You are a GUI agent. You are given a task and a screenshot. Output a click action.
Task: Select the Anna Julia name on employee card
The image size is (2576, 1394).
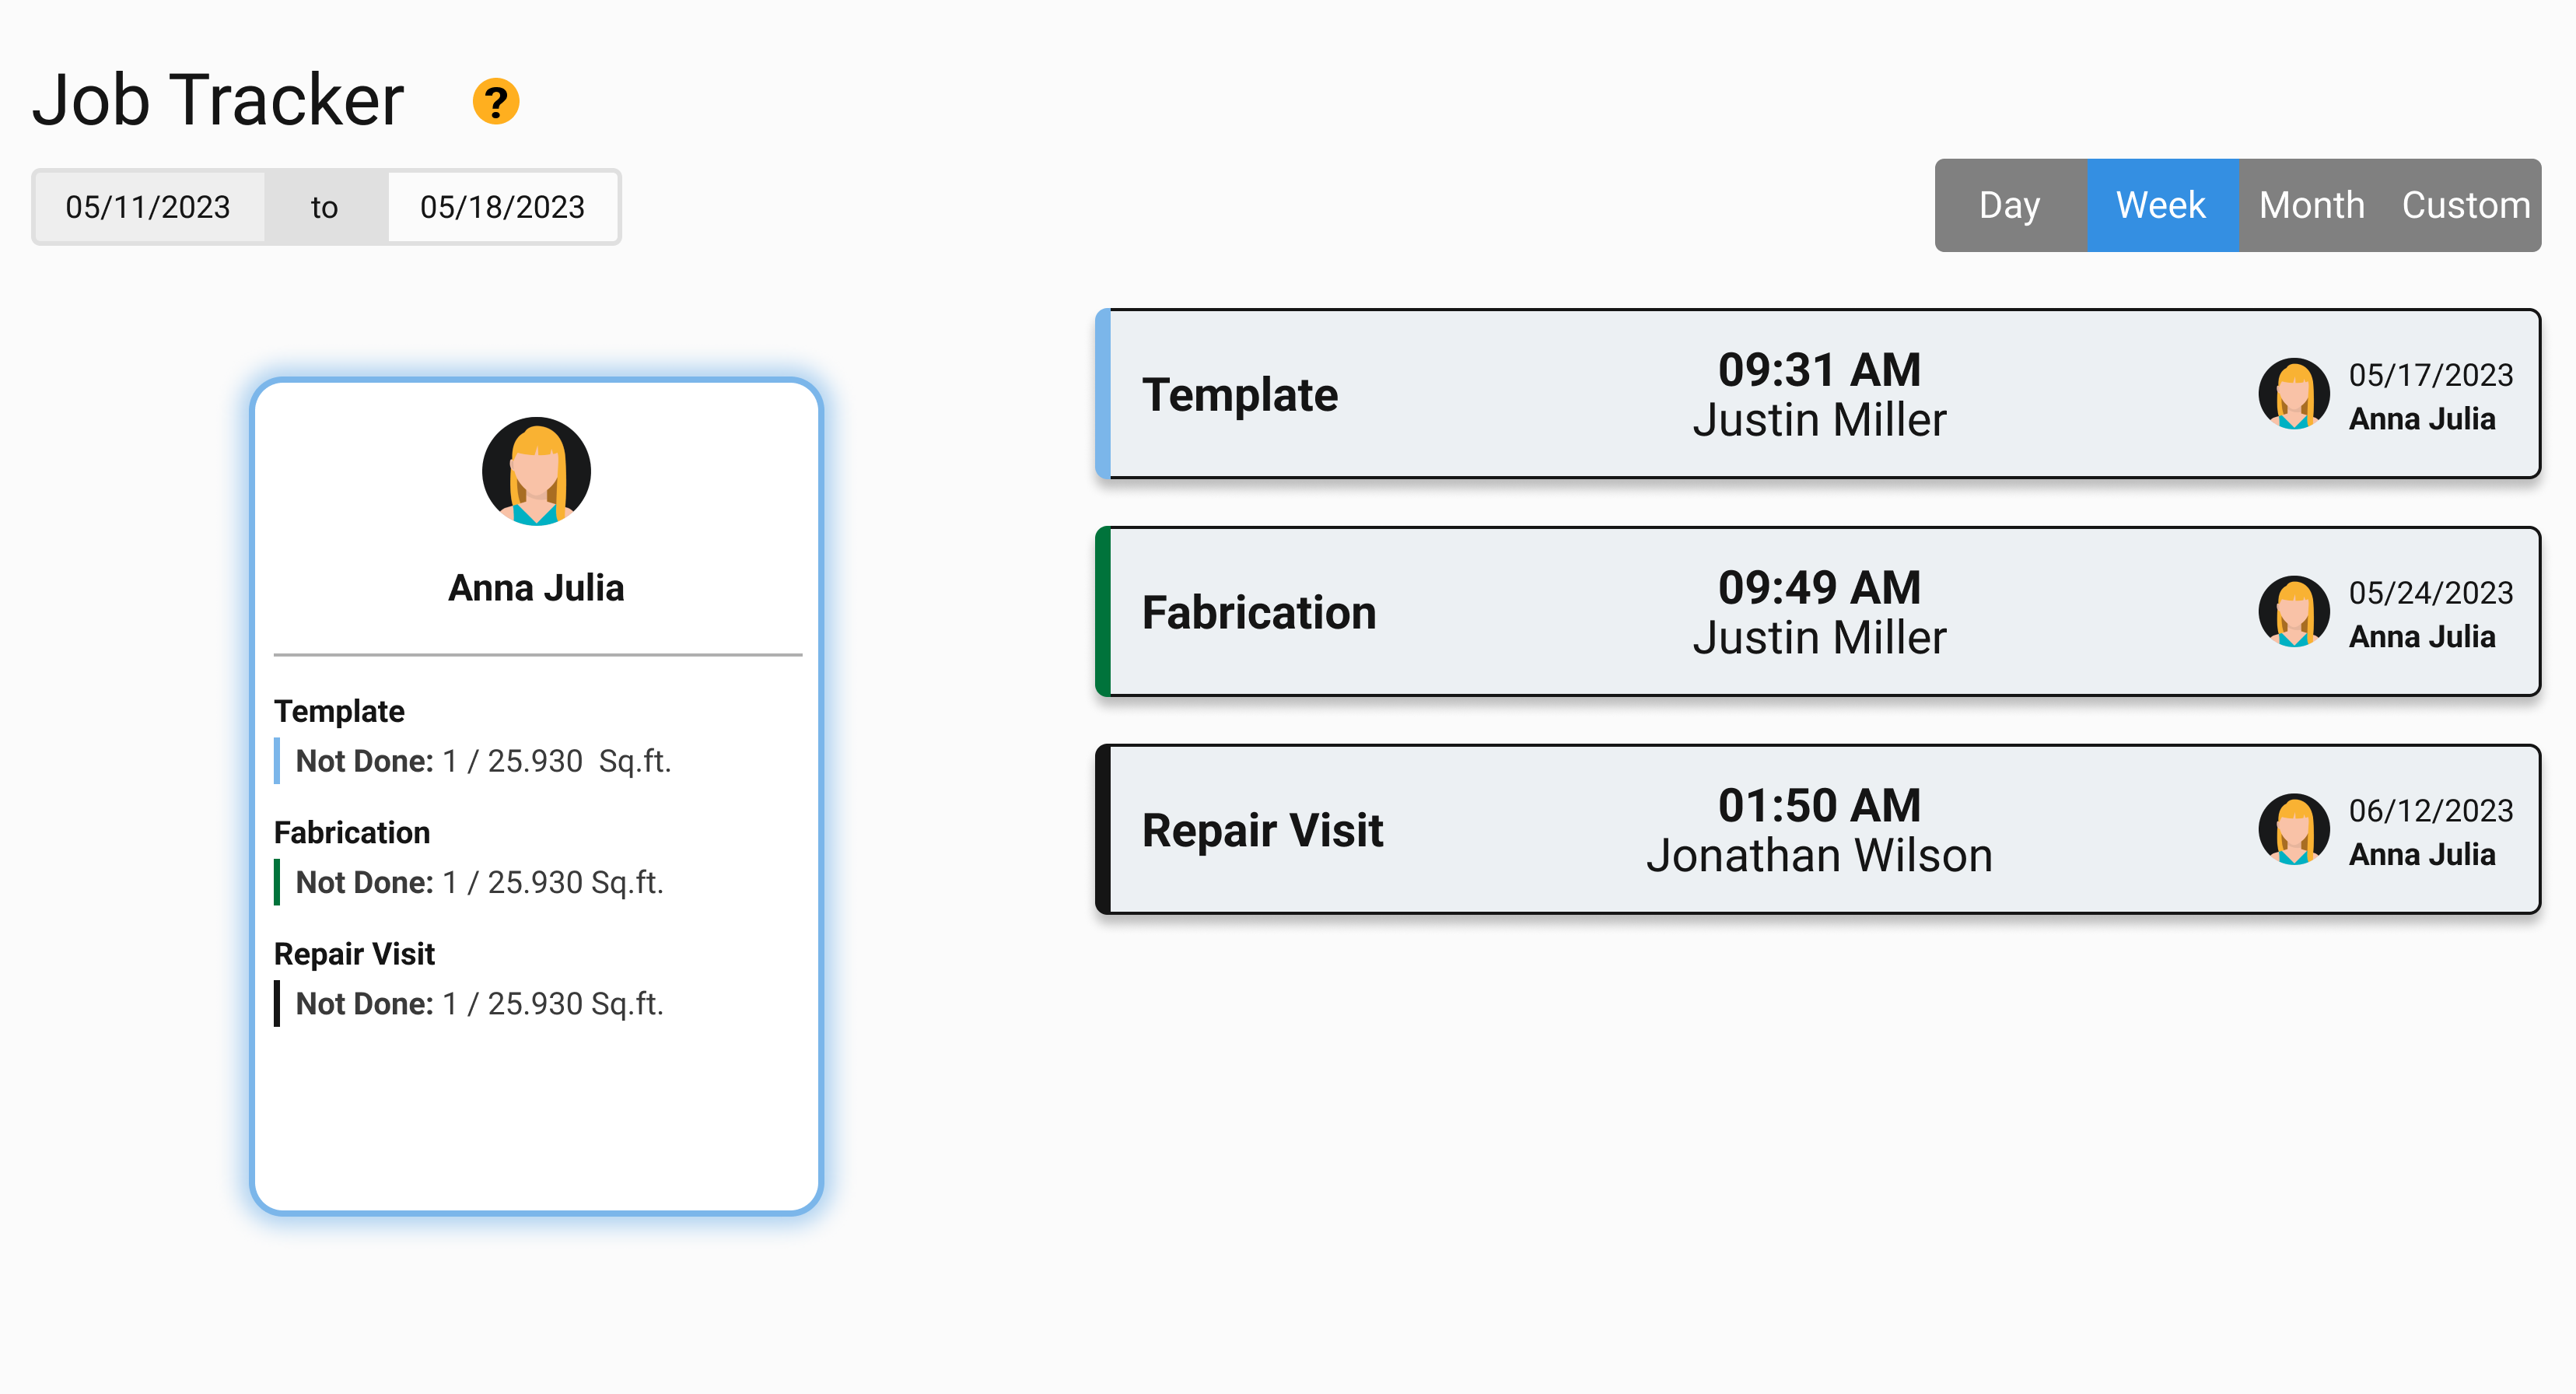536,588
